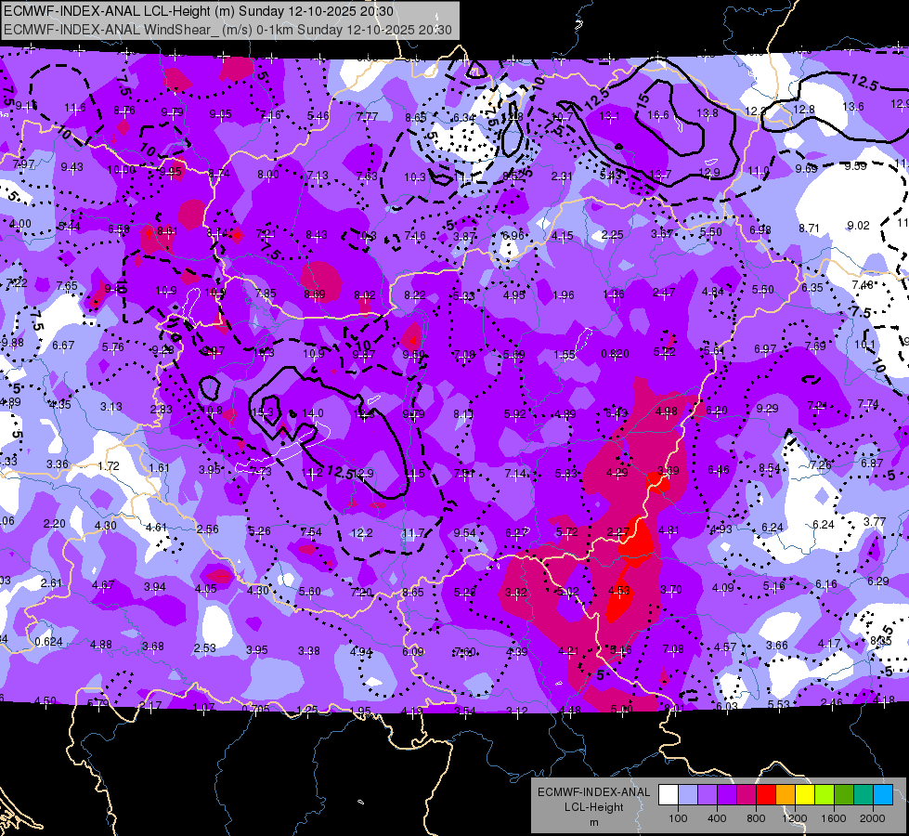
Task: Click the magenta legend swatch before 800
Action: coord(747,795)
